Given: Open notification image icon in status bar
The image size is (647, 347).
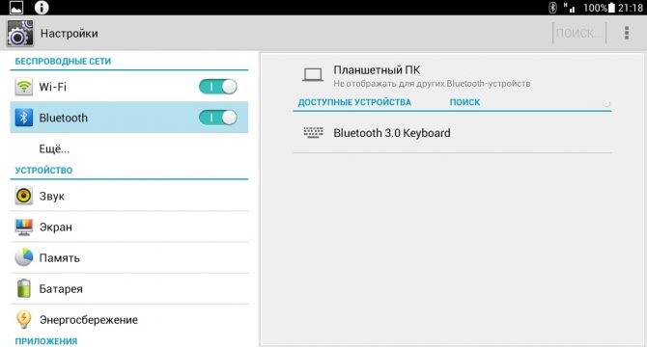Looking at the screenshot, I should pos(16,8).
